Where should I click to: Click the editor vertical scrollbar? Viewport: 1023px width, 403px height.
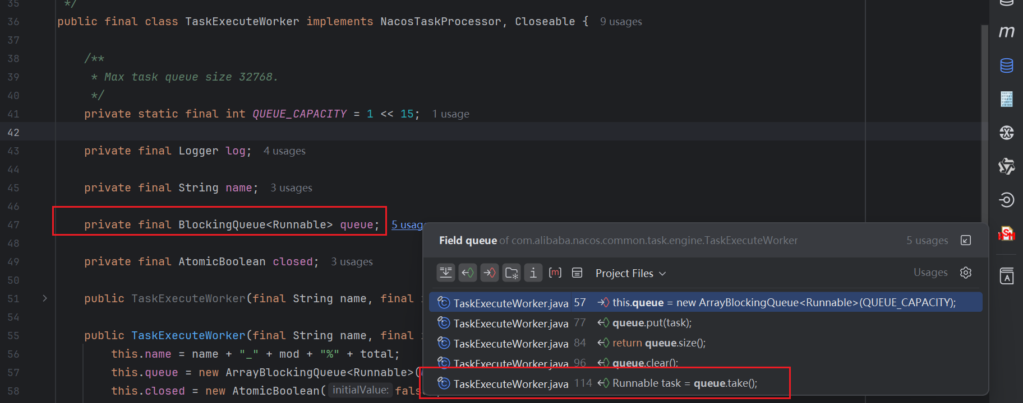[984, 112]
